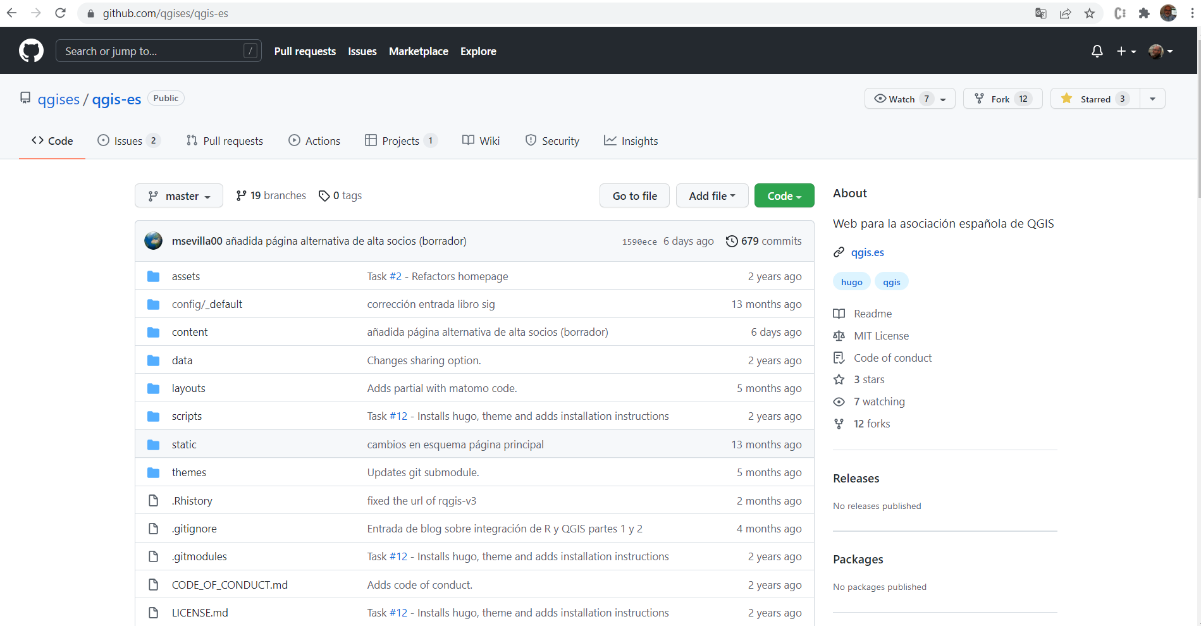The image size is (1201, 626).
Task: Click the Releases heading link
Action: point(856,479)
